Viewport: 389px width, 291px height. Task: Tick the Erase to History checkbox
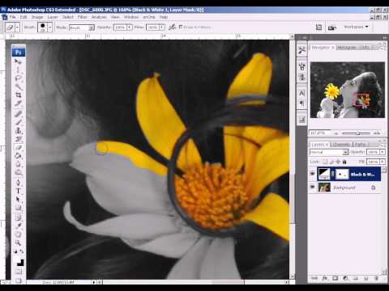[x=181, y=27]
